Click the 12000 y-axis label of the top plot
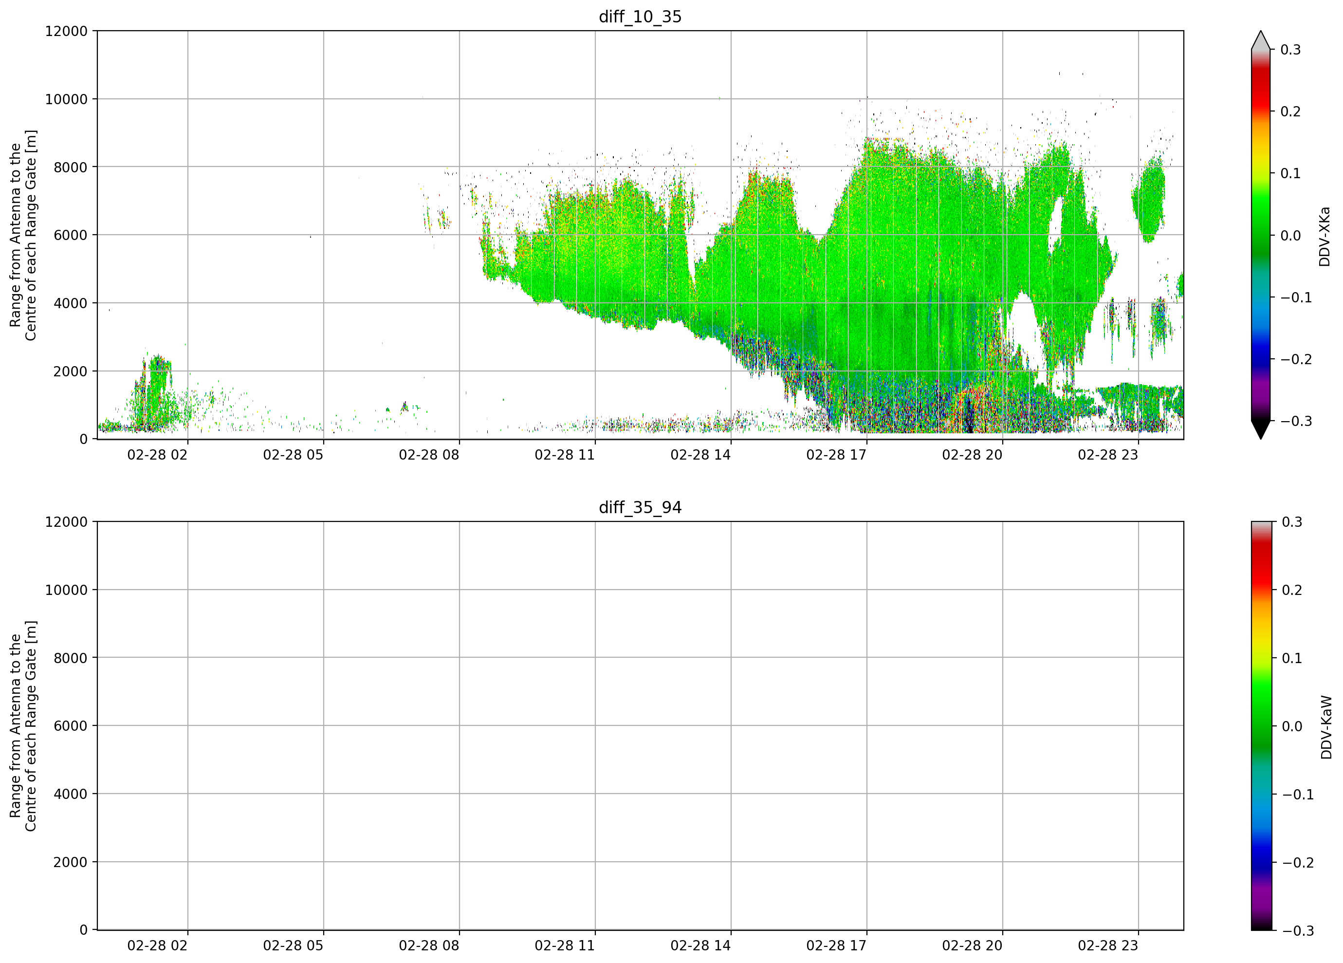 [x=66, y=31]
